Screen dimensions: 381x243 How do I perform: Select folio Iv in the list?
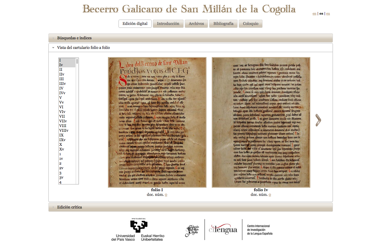click(67, 65)
